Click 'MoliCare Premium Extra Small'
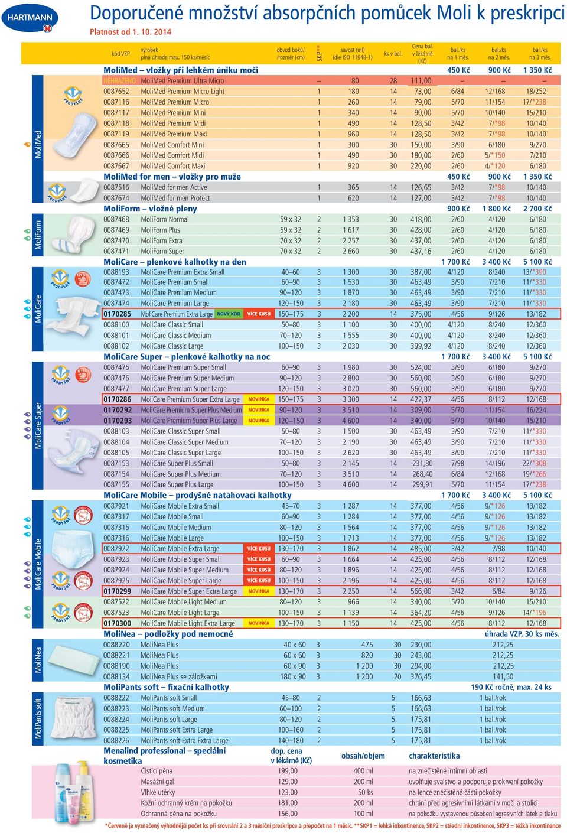 tap(183, 272)
